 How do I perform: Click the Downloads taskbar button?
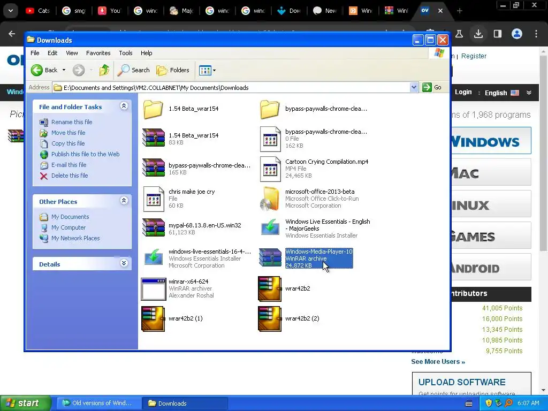pos(185,404)
